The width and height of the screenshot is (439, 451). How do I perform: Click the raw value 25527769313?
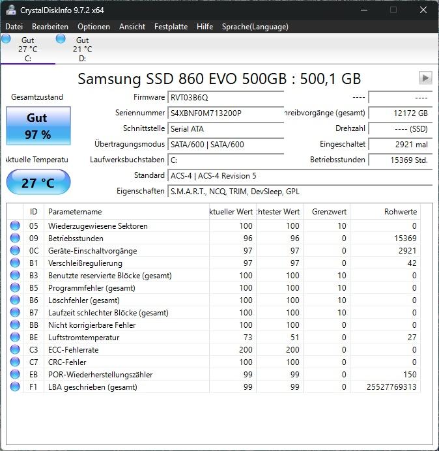tap(391, 387)
